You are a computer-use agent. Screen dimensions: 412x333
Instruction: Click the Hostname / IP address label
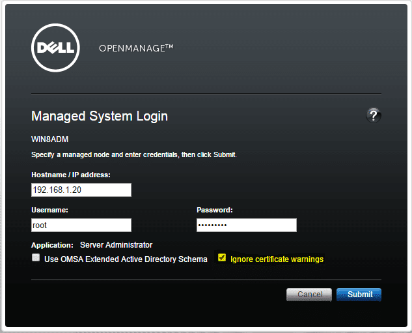click(x=71, y=175)
